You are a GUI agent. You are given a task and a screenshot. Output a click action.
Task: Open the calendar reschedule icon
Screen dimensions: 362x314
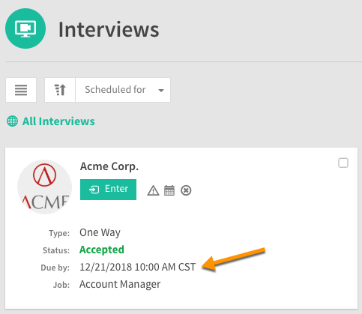point(169,190)
